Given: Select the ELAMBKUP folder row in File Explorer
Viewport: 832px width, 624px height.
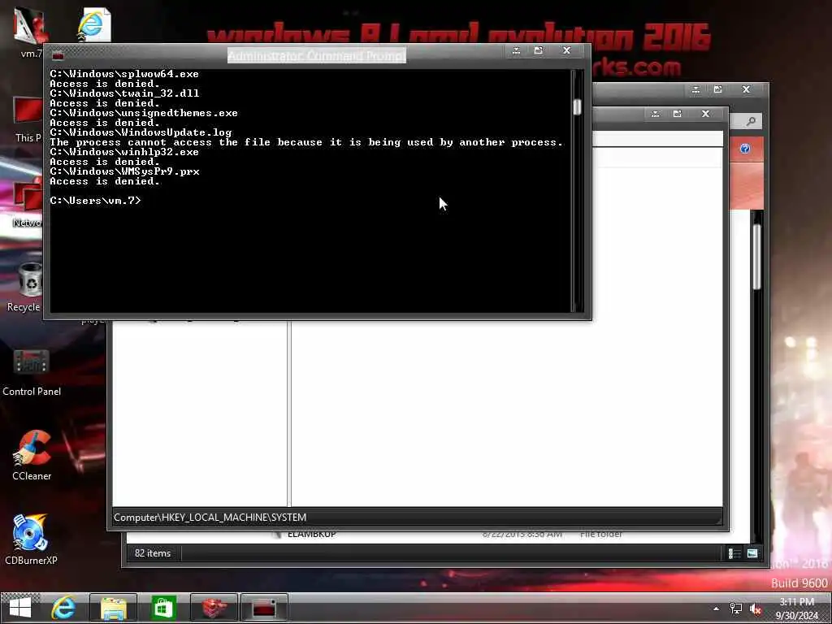Looking at the screenshot, I should point(446,534).
